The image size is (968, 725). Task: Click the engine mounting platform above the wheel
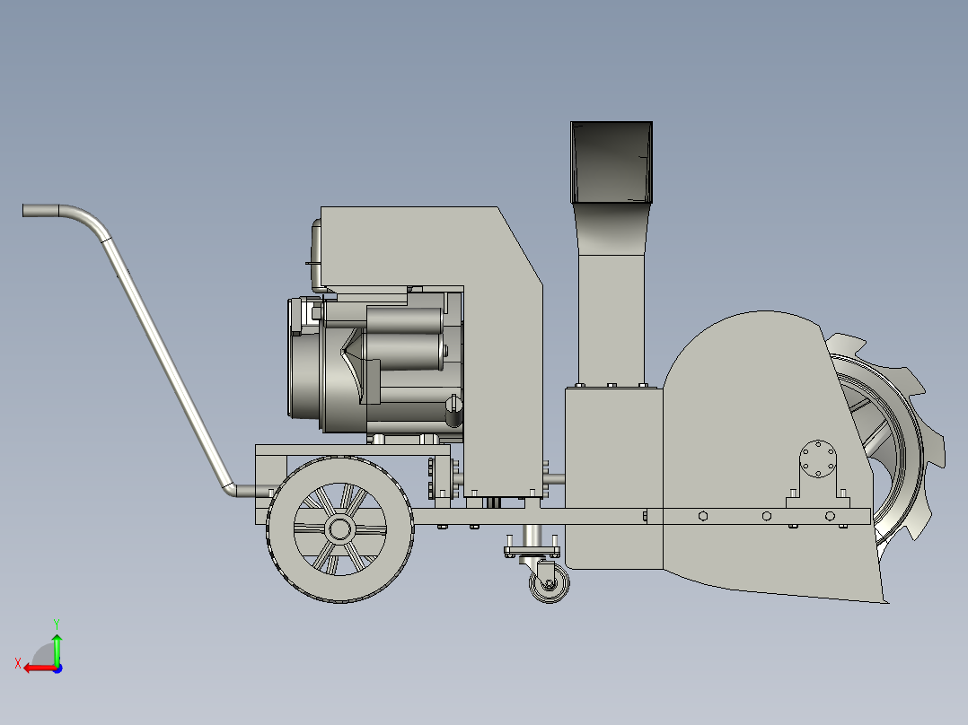point(353,450)
